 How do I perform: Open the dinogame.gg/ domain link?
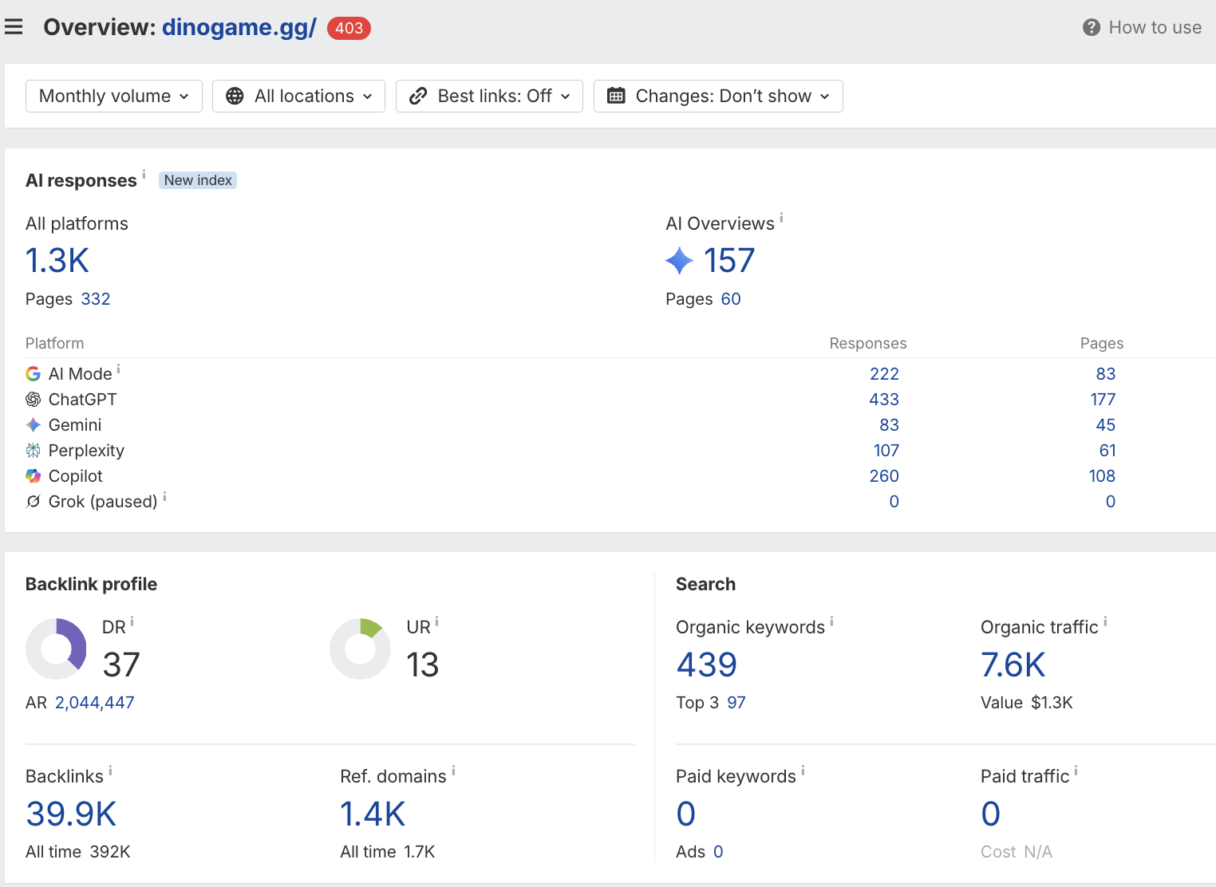pyautogui.click(x=239, y=28)
